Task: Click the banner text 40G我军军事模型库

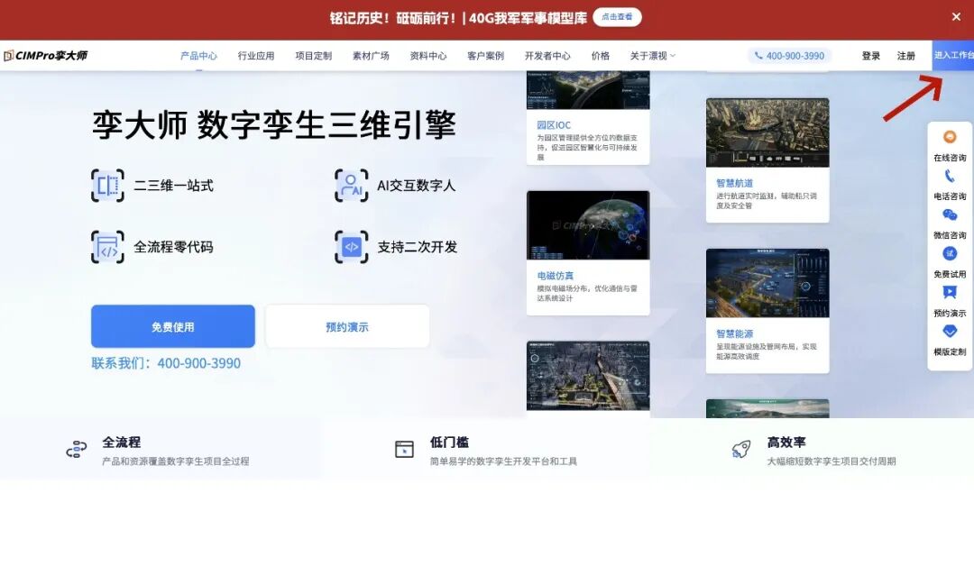Action: pyautogui.click(x=528, y=17)
